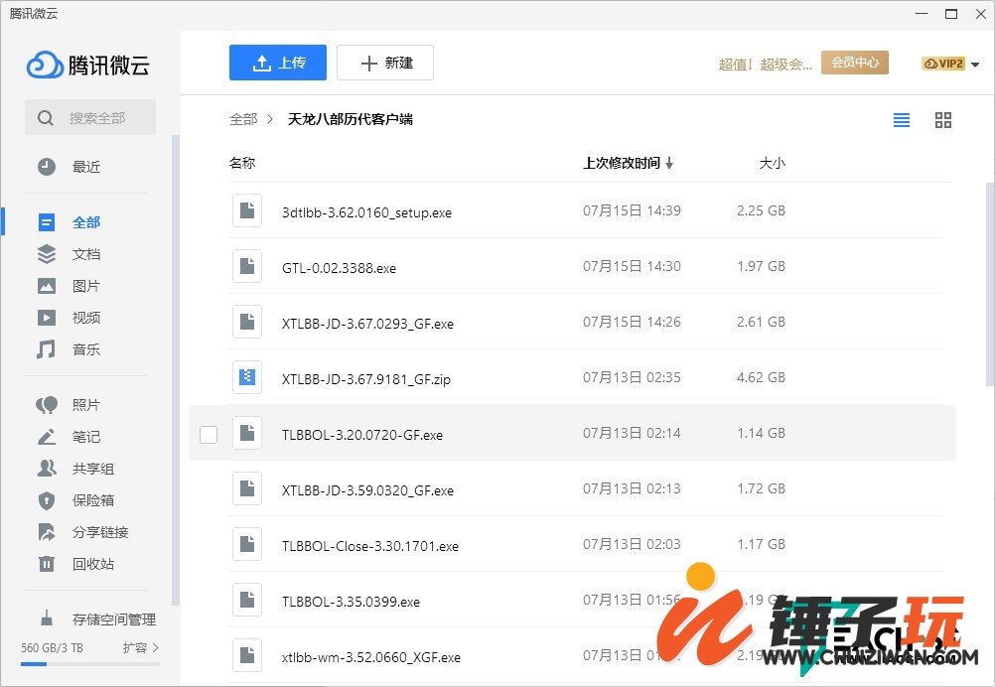Click the storage usage progress bar
Viewport: 995px width, 687px height.
(87, 663)
